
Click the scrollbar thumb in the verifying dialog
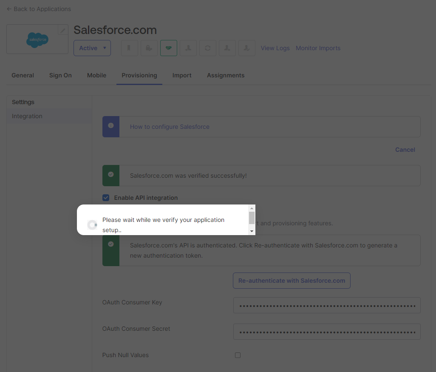[252, 218]
